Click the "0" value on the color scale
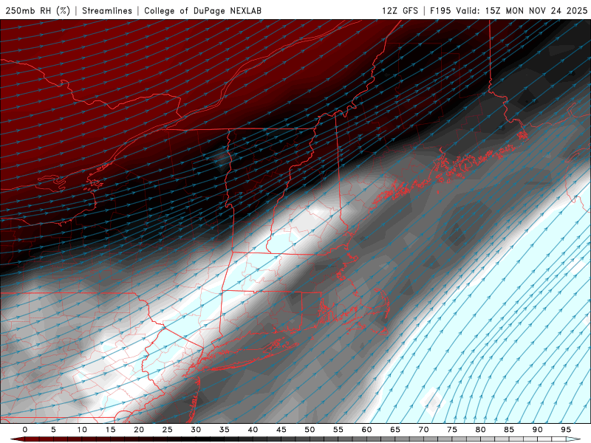591x443 pixels. [25, 430]
